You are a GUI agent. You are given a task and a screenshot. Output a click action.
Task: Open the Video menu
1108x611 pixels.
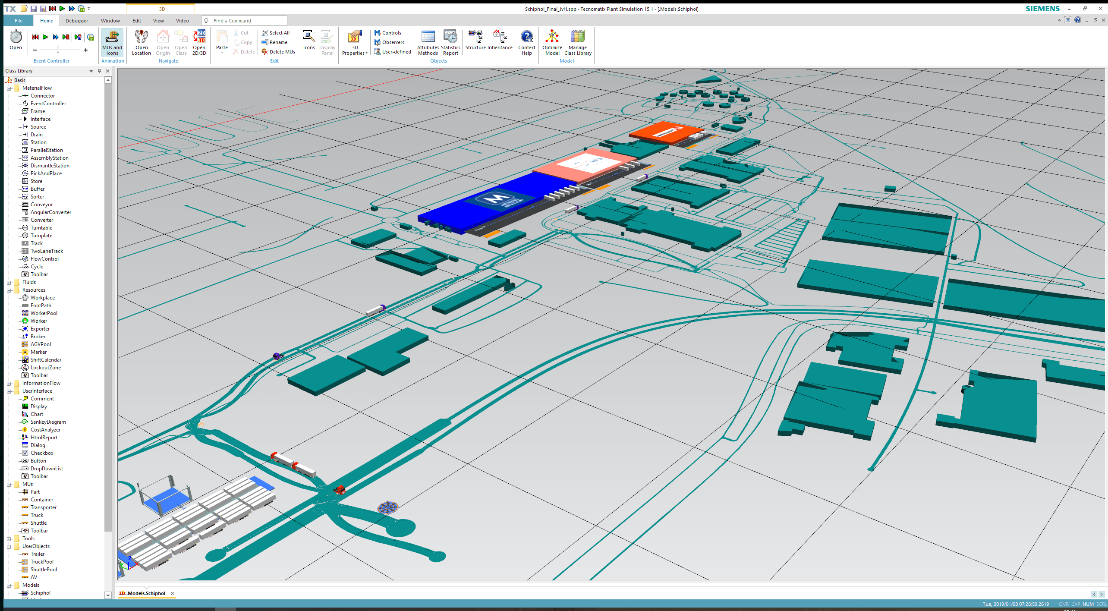[x=182, y=20]
